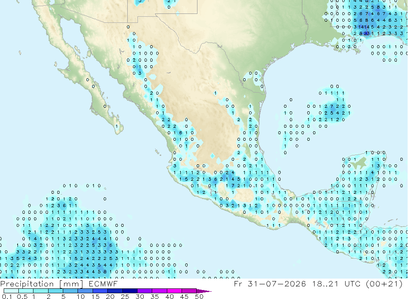Click the 5–10 mm legend color swatch
408x299 pixels.
(x=71, y=291)
